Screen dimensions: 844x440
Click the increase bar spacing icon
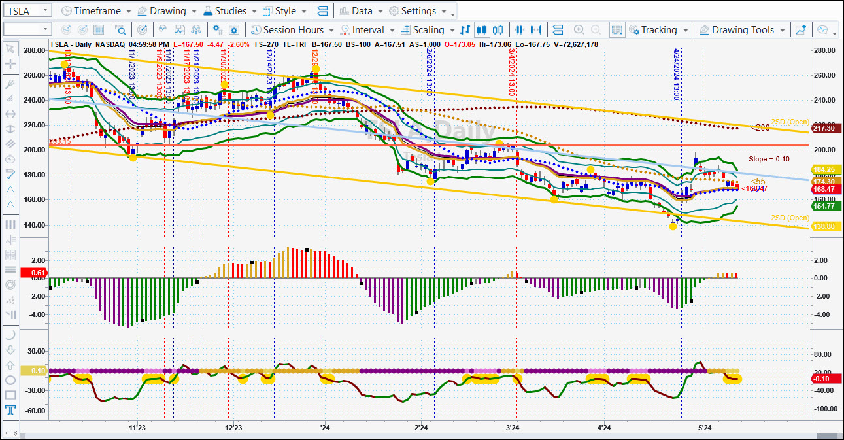point(537,29)
